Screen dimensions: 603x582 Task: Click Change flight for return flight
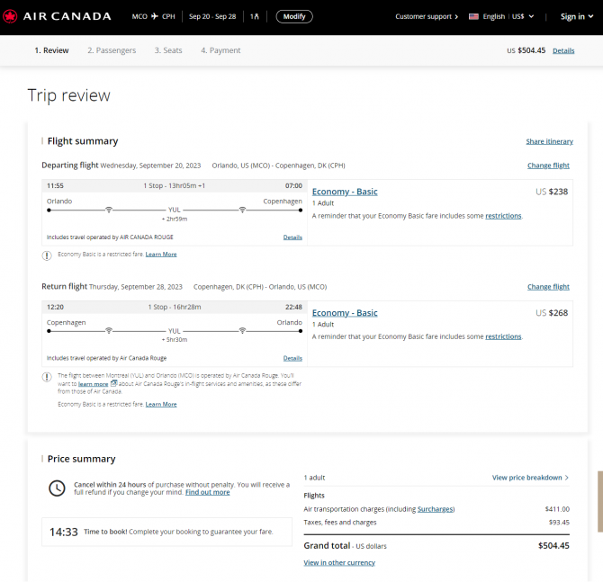tap(548, 287)
